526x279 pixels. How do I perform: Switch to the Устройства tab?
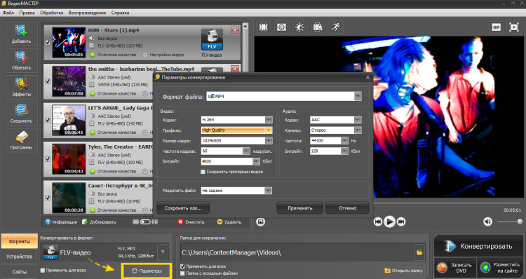(19, 257)
